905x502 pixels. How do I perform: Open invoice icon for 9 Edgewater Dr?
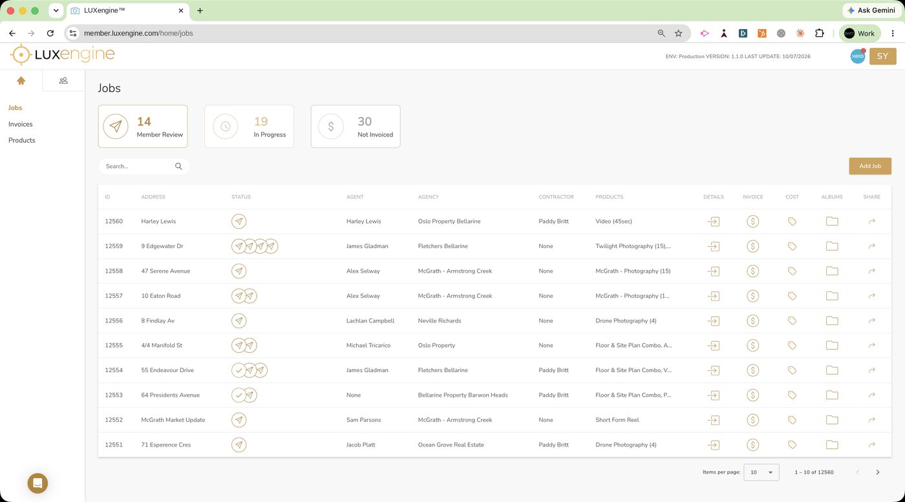[x=752, y=246]
